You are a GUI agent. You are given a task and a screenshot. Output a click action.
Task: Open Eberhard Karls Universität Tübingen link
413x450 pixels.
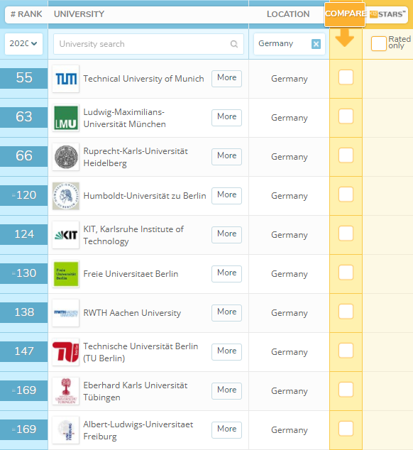click(x=135, y=391)
